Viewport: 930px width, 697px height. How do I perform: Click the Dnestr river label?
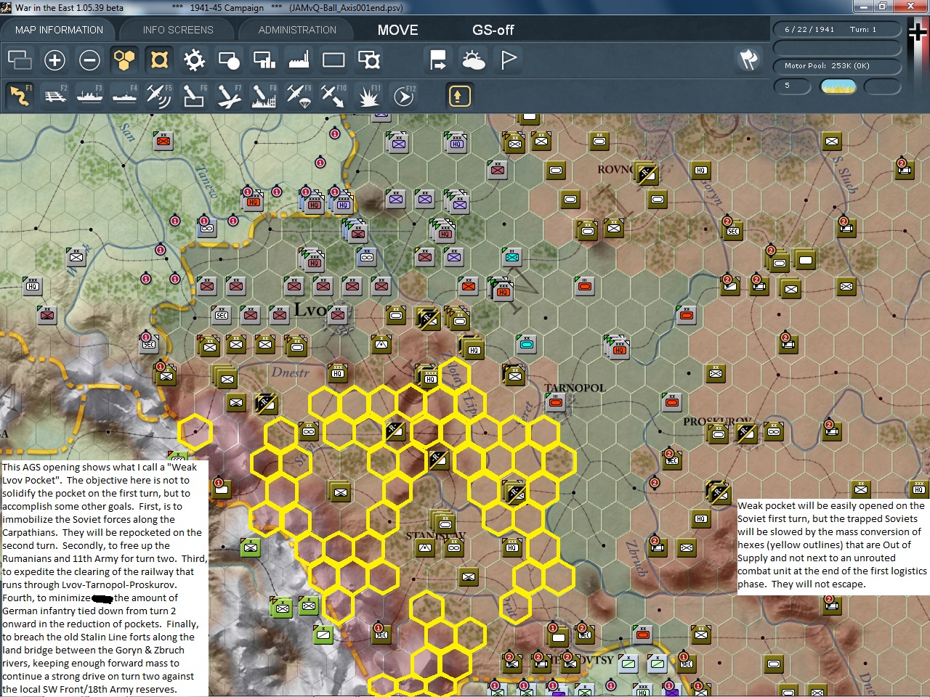pyautogui.click(x=290, y=372)
